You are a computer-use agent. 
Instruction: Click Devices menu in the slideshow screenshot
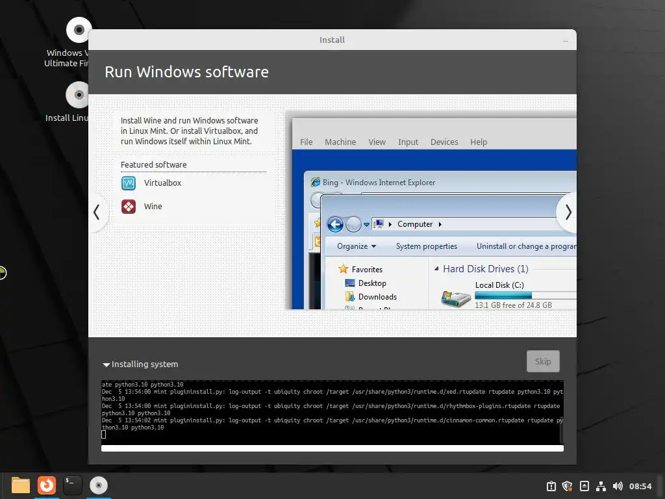point(444,142)
